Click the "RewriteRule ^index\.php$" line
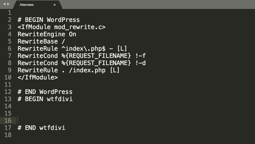This screenshot has width=255, height=144. (x=72, y=49)
